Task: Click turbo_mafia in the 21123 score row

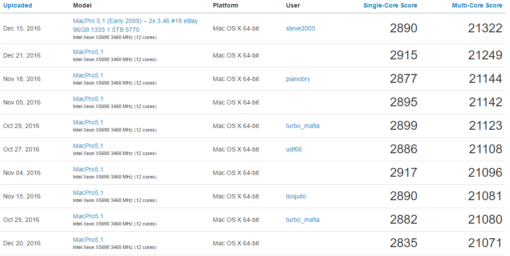Action: click(x=302, y=126)
